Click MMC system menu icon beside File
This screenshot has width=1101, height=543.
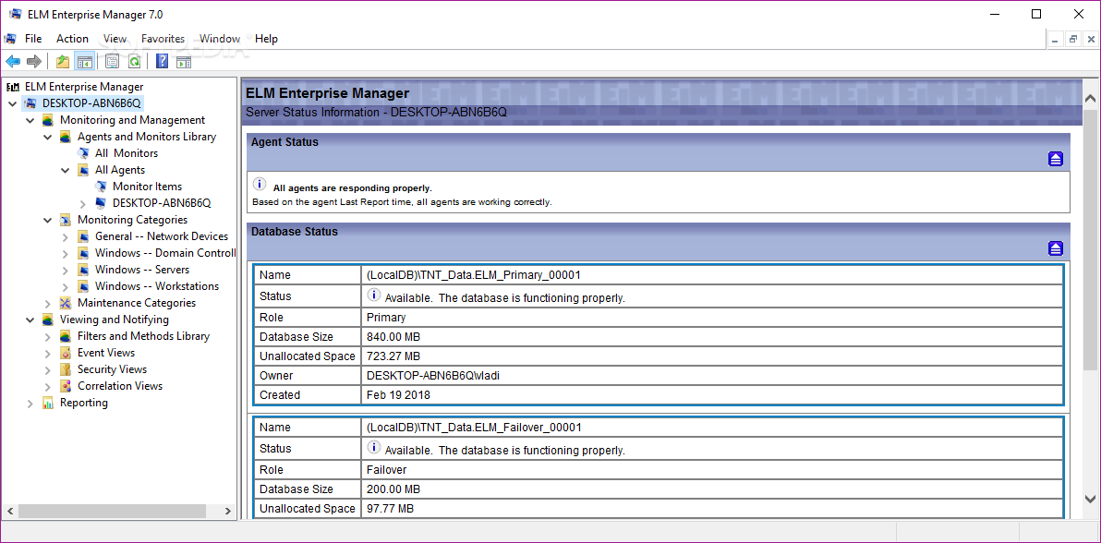pyautogui.click(x=10, y=39)
